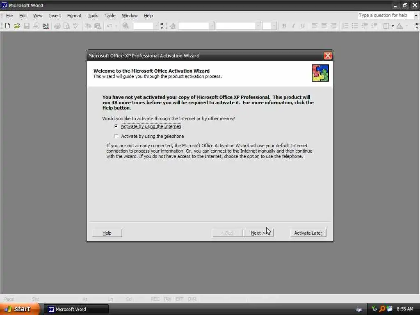
Task: Click the Next button in wizard
Action: [x=258, y=233]
